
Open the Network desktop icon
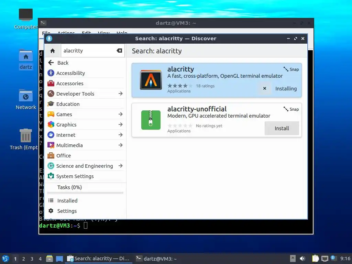[25, 99]
